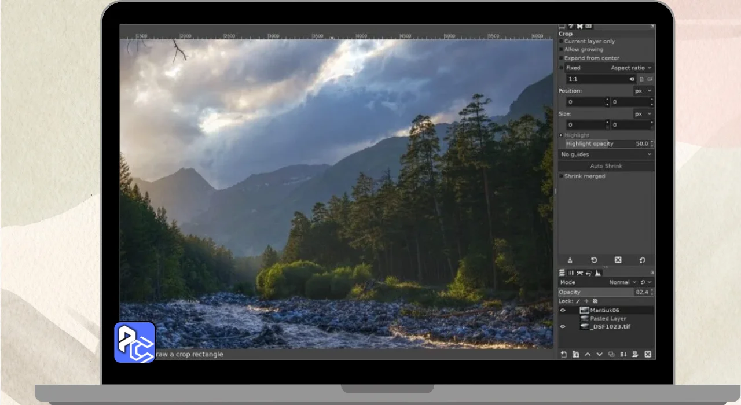Click the delete tool preset icon
The image size is (741, 405).
pyautogui.click(x=618, y=260)
